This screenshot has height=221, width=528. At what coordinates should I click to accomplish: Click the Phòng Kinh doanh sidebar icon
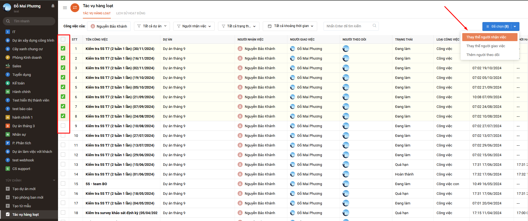pos(8,57)
